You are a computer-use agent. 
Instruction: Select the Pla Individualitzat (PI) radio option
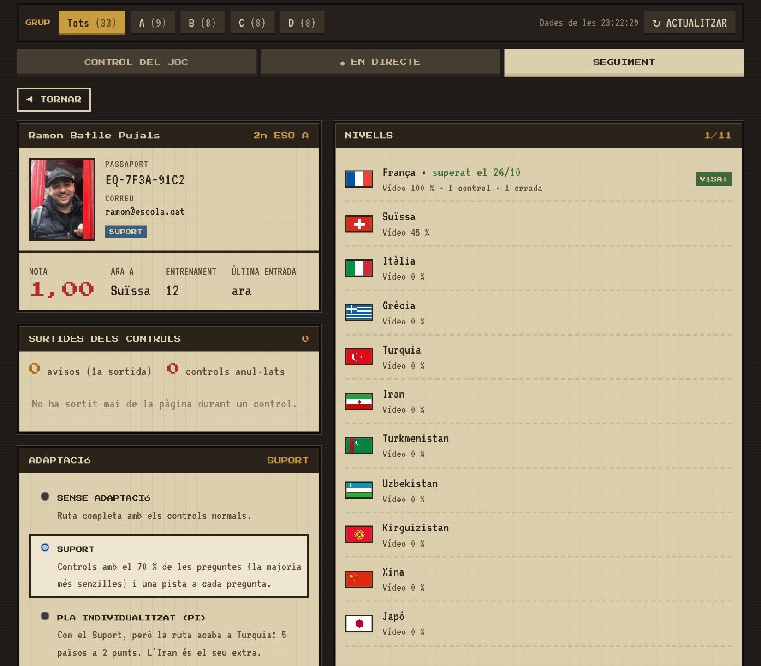(45, 616)
